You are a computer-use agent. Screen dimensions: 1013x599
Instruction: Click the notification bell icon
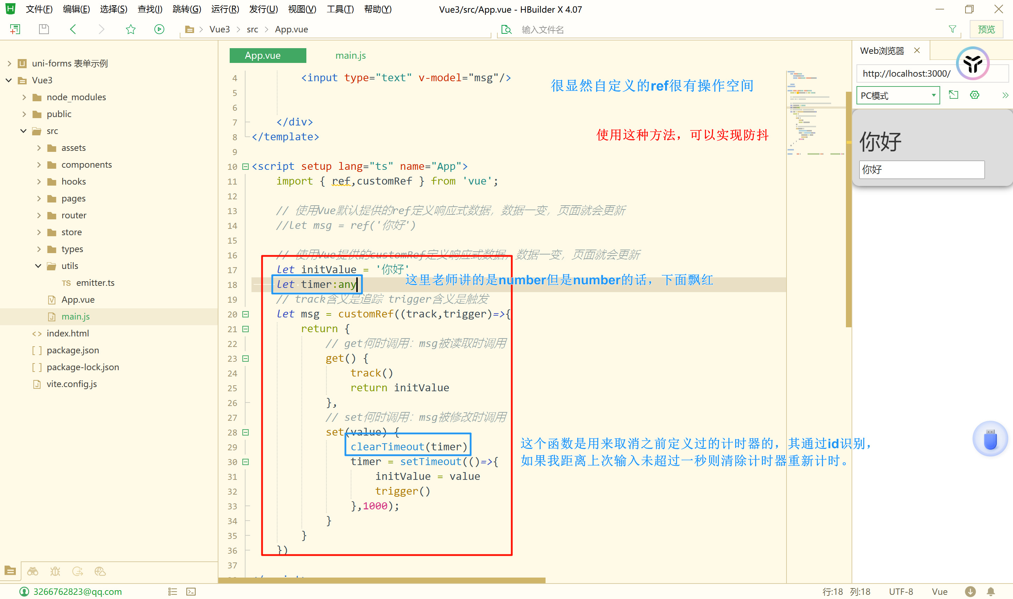pos(990,591)
